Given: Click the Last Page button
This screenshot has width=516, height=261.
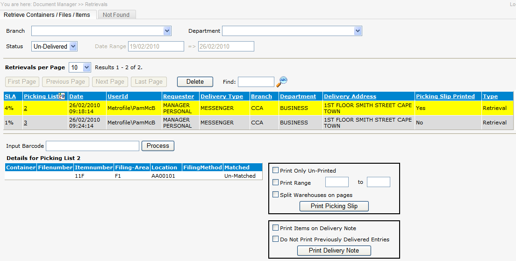Looking at the screenshot, I should coord(149,82).
